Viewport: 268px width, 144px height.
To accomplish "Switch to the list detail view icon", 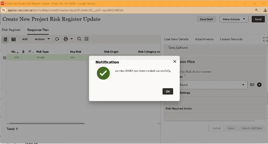I will 5,39.
